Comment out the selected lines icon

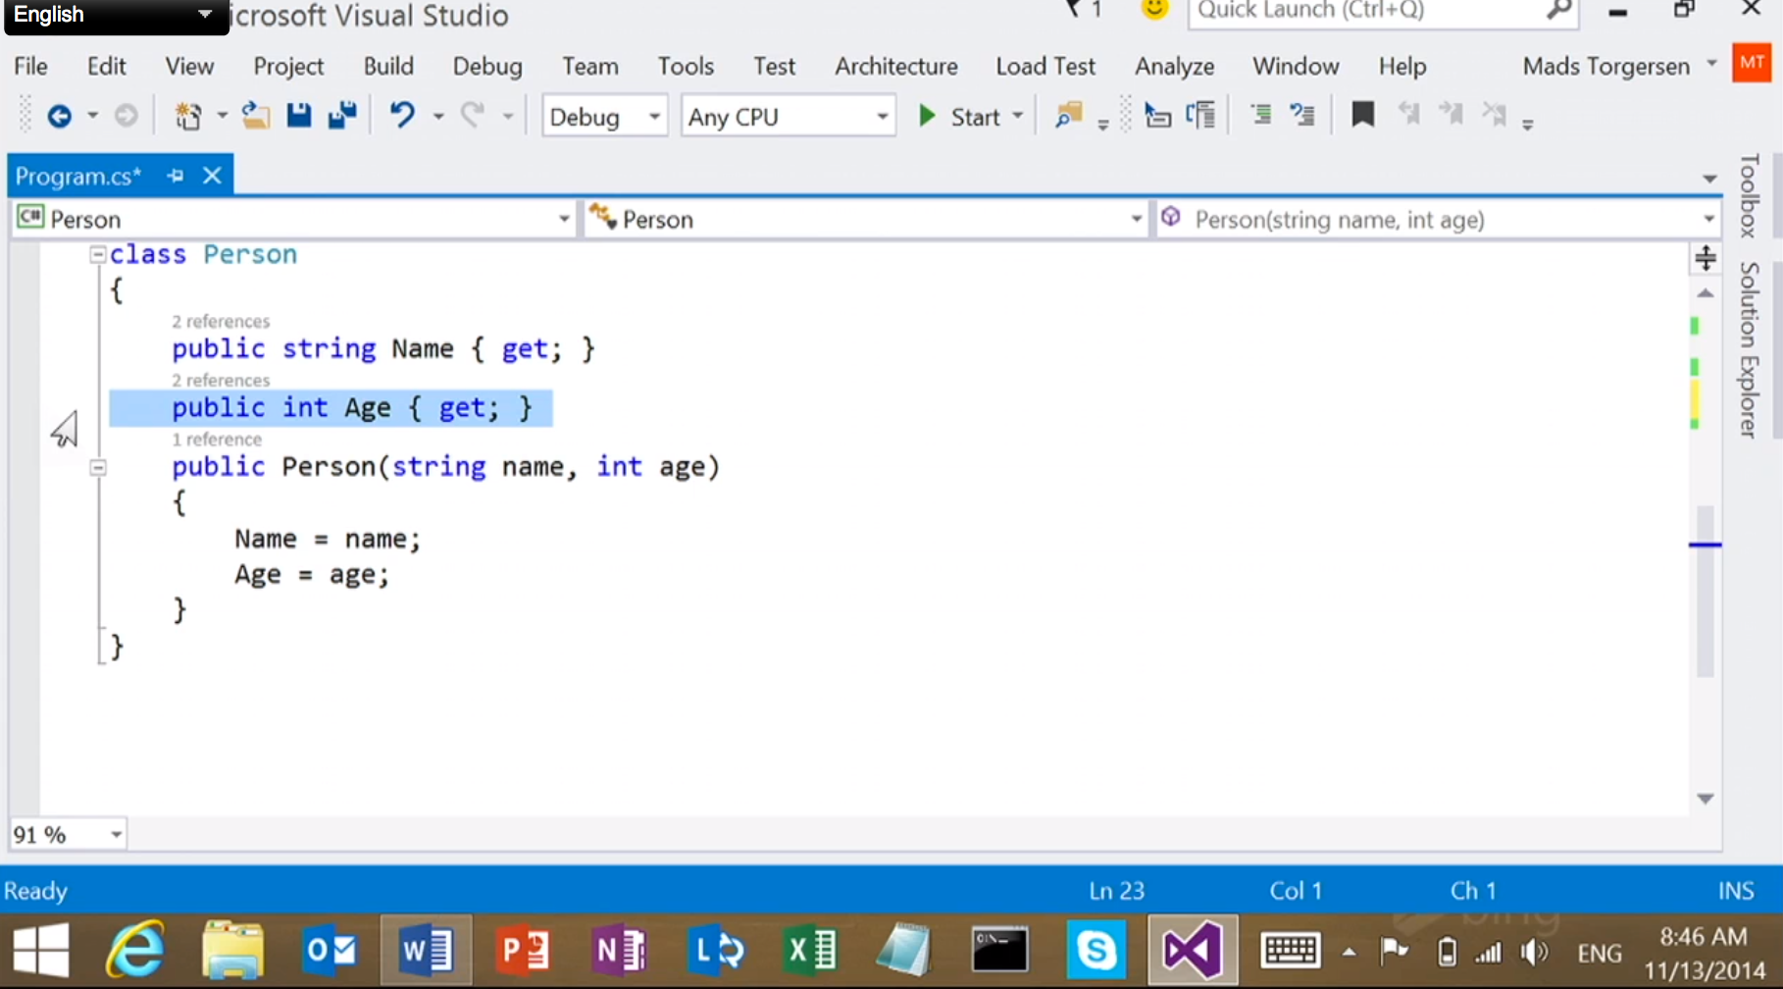(1261, 116)
